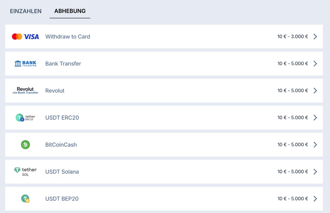Click the Tether SOL logo icon
The height and width of the screenshot is (213, 330).
(25, 172)
